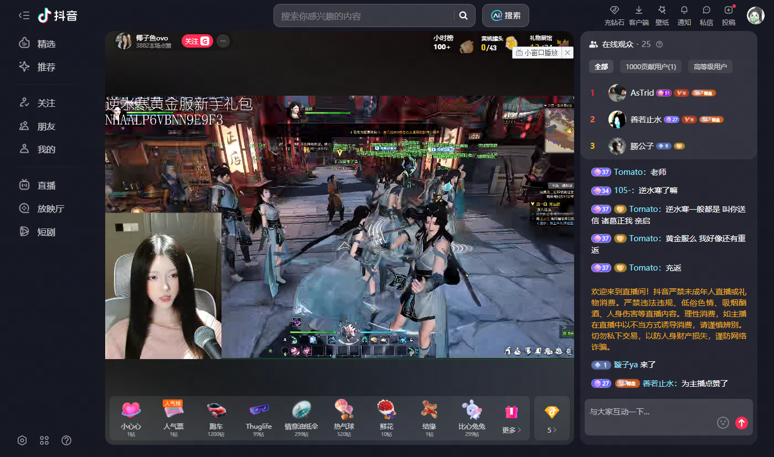Open 充钻石 diamond recharge
Viewport: 774px width, 457px height.
pyautogui.click(x=614, y=16)
